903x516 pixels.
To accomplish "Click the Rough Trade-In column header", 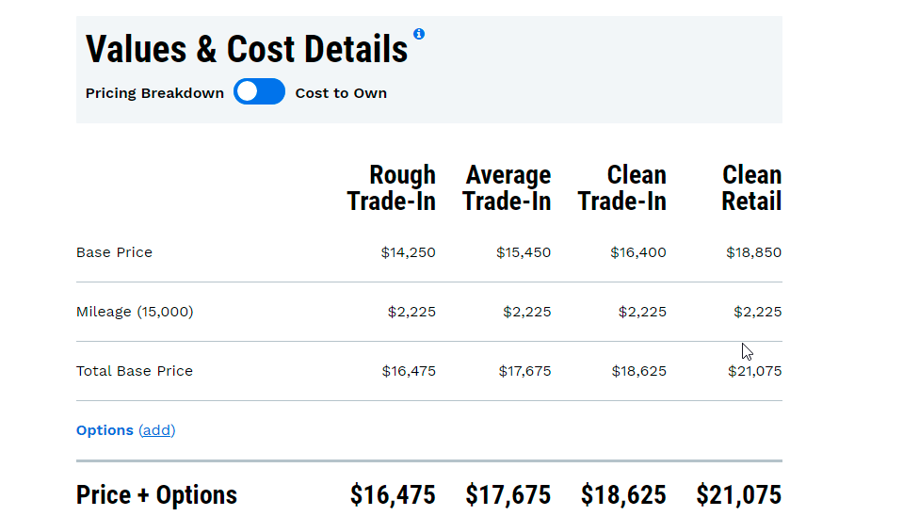I will coord(392,188).
